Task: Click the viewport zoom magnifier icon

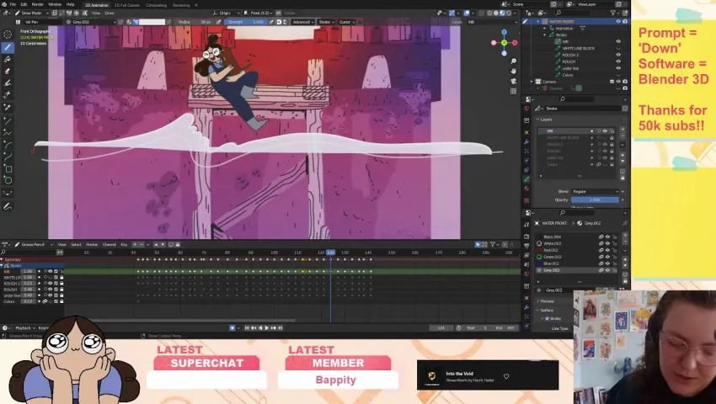Action: pos(513,61)
